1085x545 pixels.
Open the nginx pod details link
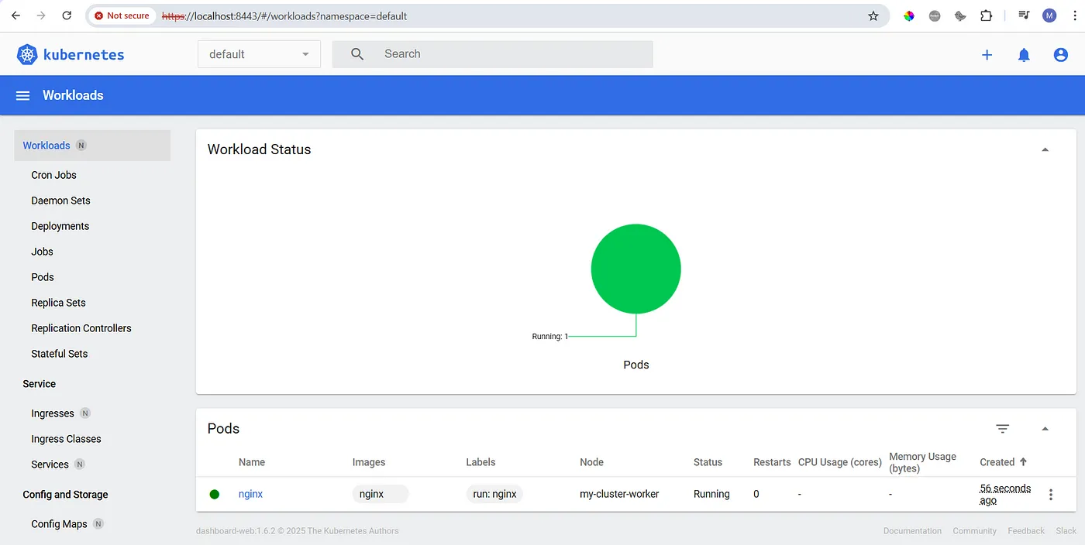[x=250, y=494]
